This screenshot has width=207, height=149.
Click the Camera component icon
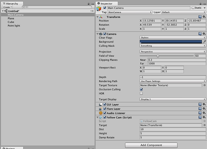(101, 34)
